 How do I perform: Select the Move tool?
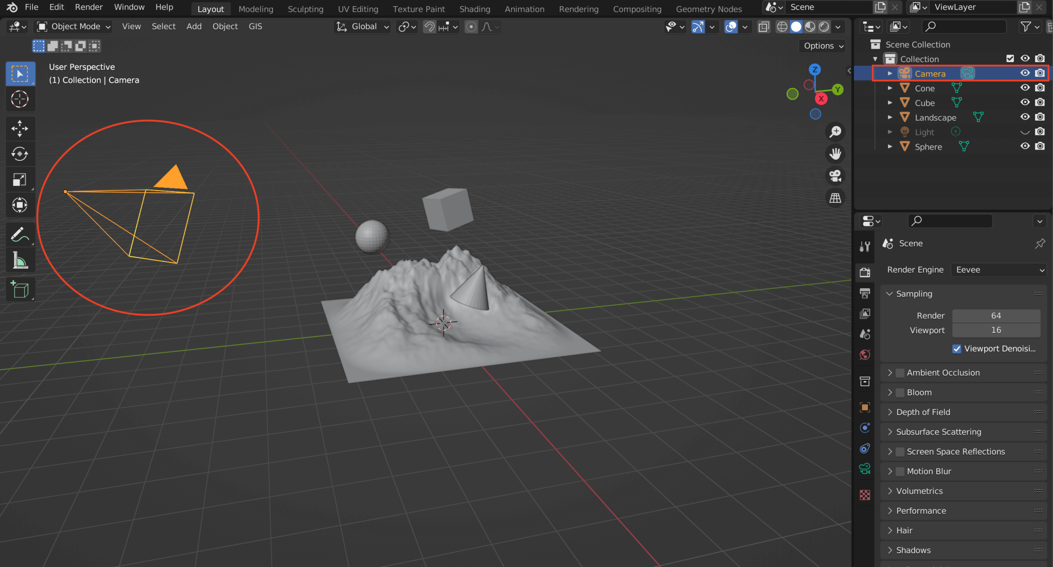pyautogui.click(x=21, y=128)
